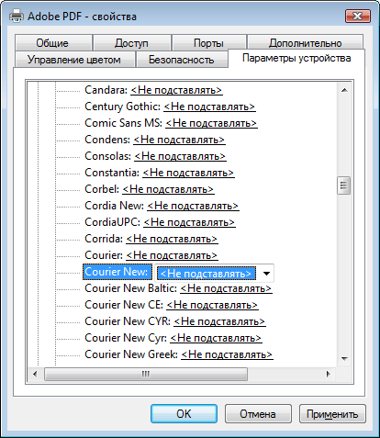Select the Consolas font label
The image size is (380, 438).
coord(107,156)
